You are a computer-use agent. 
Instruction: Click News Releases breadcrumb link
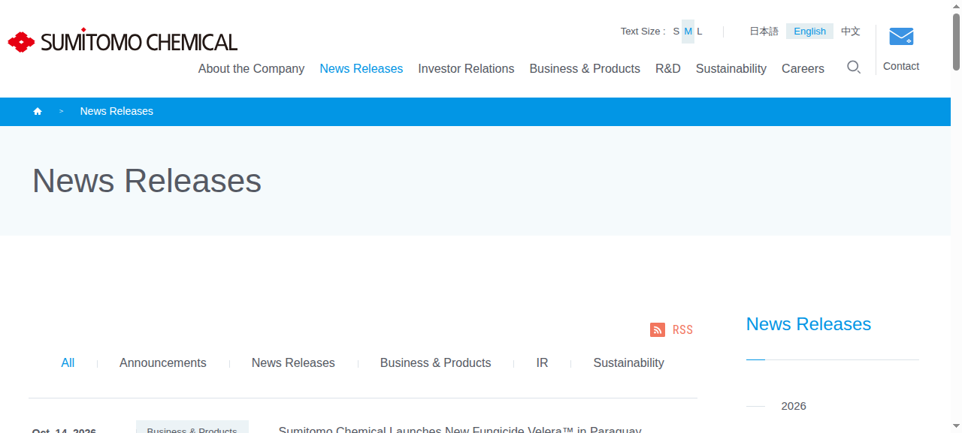[x=116, y=111]
